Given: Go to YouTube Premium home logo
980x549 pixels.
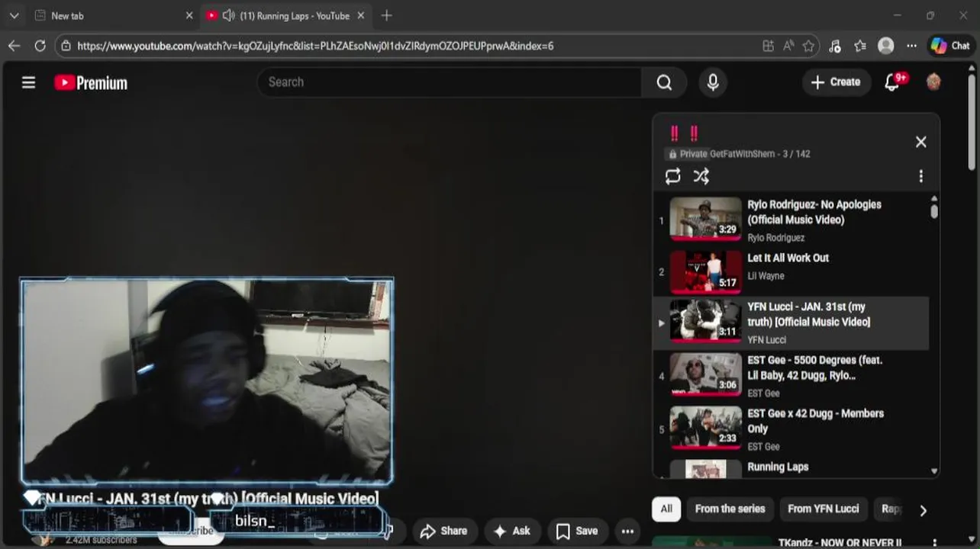Looking at the screenshot, I should pyautogui.click(x=91, y=82).
